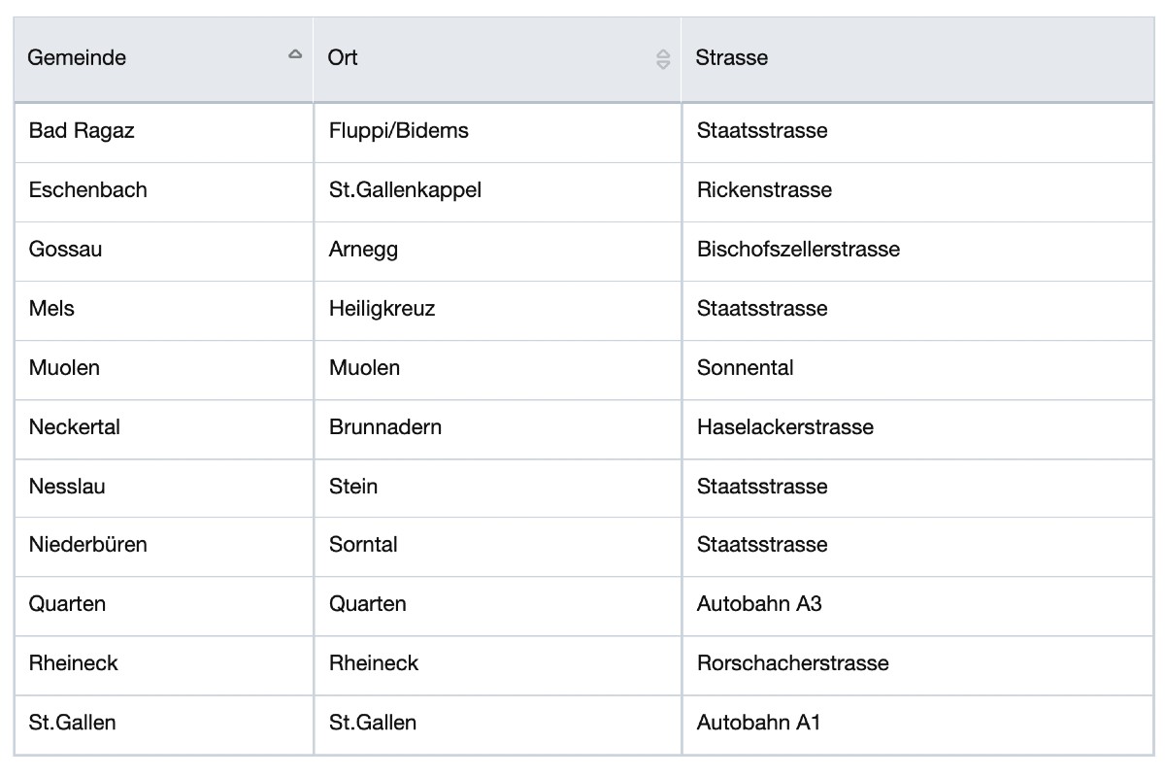Click on Bischofszellerstrasse
The height and width of the screenshot is (777, 1165).
[798, 250]
